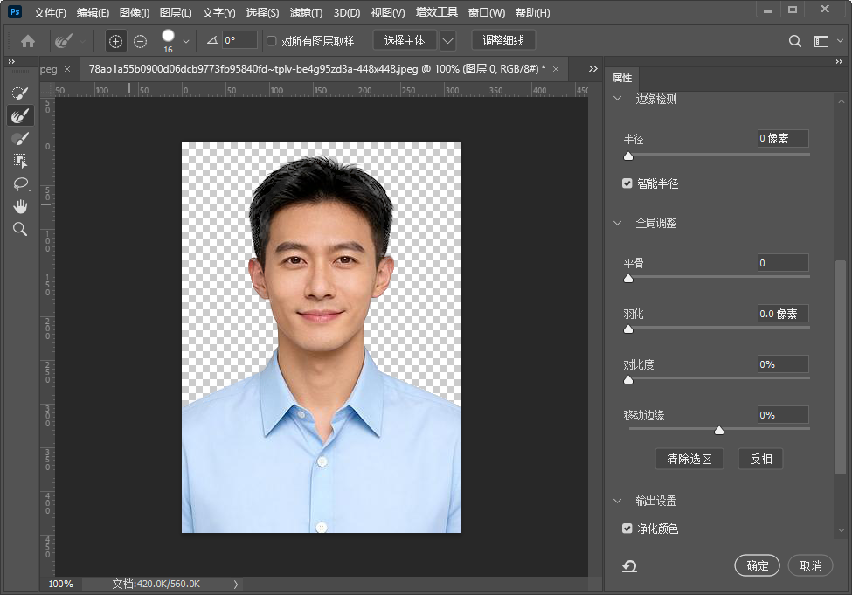Click the 清除选区 button

(x=689, y=460)
